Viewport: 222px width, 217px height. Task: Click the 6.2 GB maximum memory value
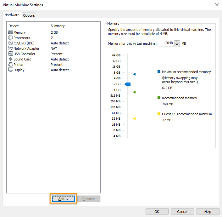coord(167,88)
